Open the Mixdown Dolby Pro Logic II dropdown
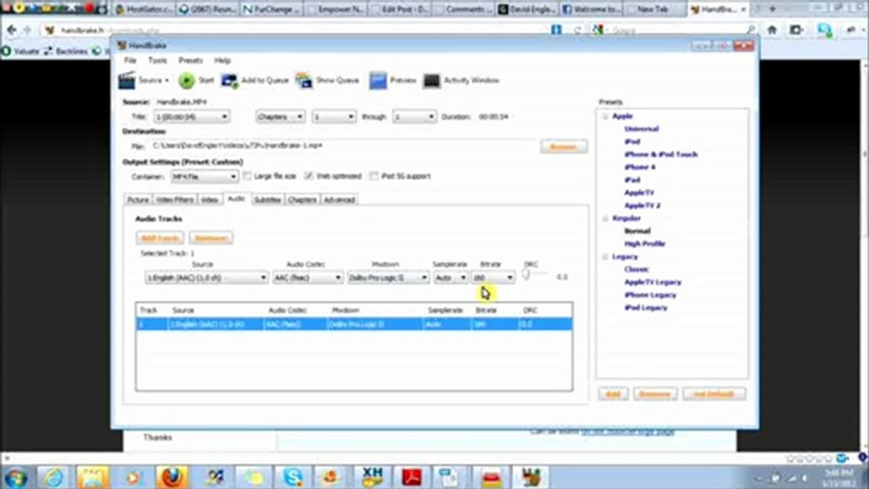The image size is (869, 489). [388, 277]
